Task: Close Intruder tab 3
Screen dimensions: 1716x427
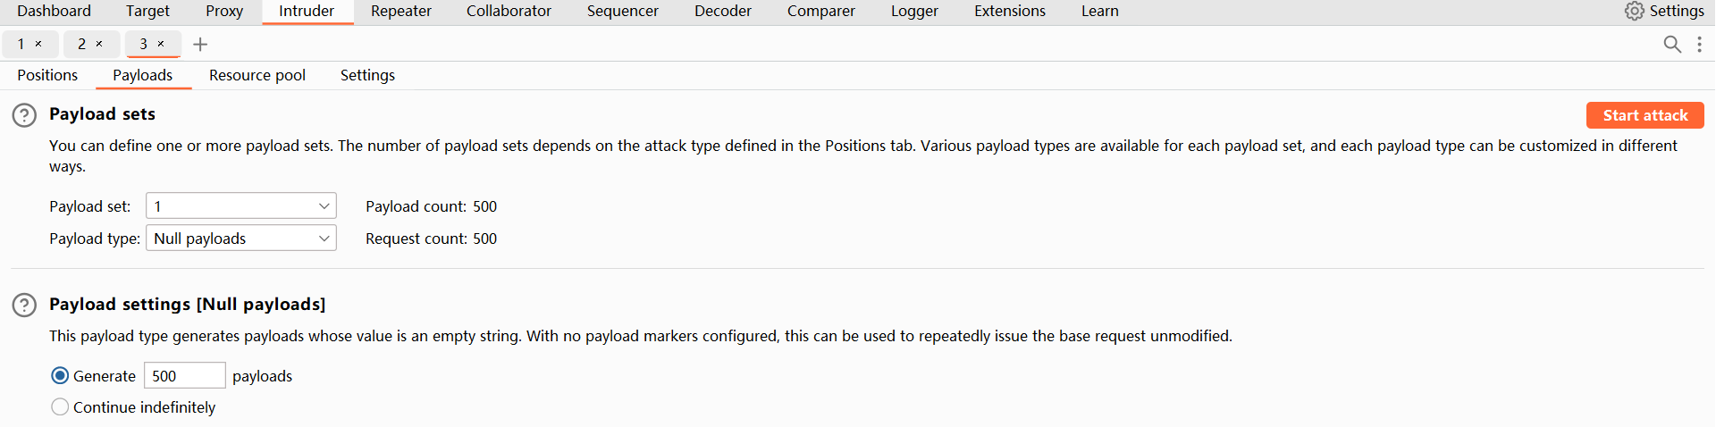Action: click(x=161, y=44)
